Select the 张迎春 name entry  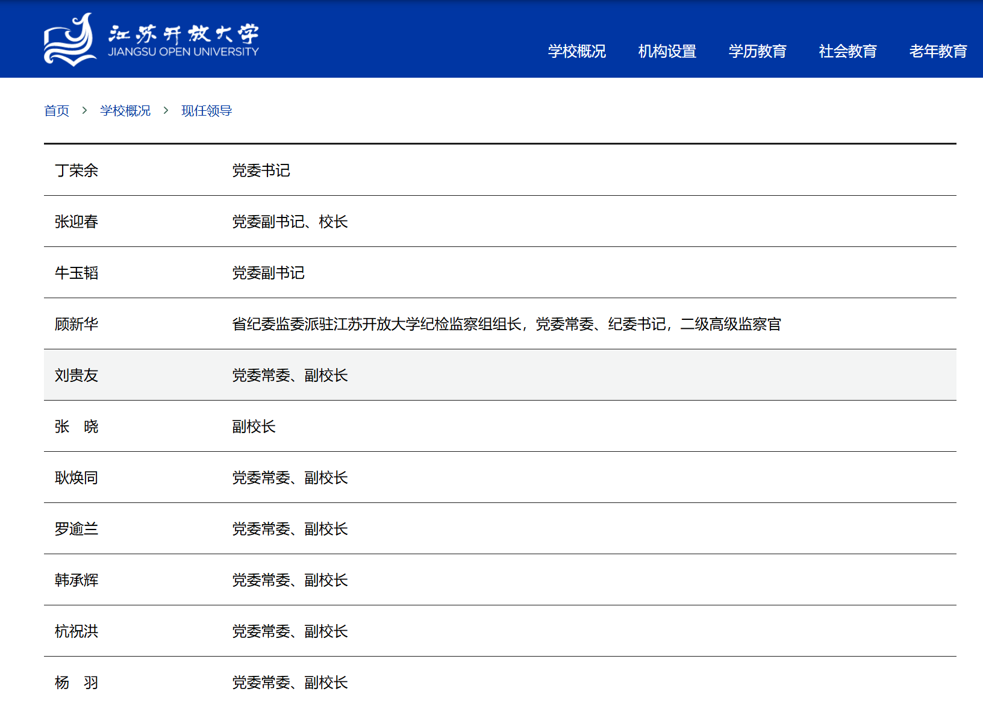tap(76, 222)
